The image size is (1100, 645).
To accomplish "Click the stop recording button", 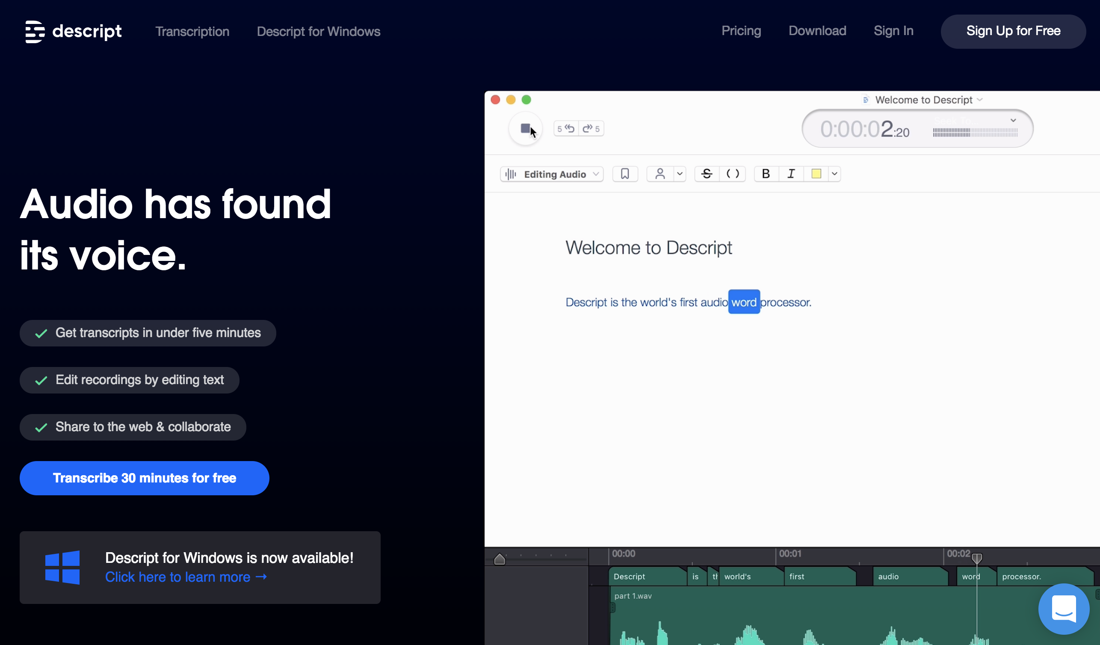I will pos(525,129).
